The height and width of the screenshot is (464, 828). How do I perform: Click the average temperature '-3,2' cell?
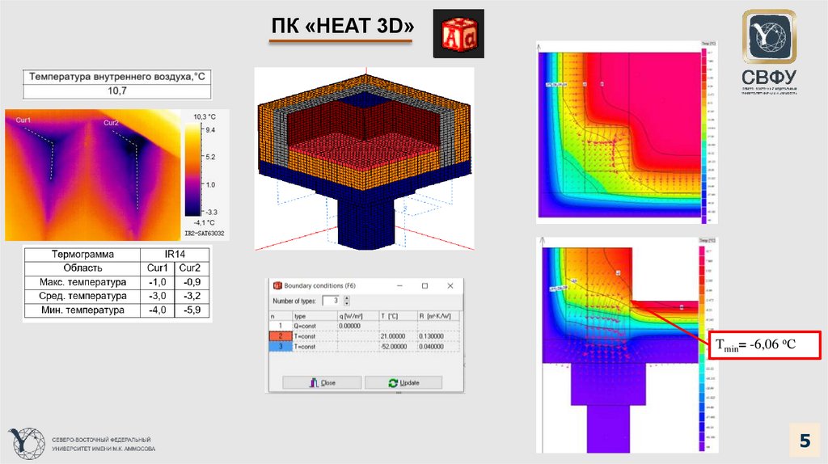point(192,296)
